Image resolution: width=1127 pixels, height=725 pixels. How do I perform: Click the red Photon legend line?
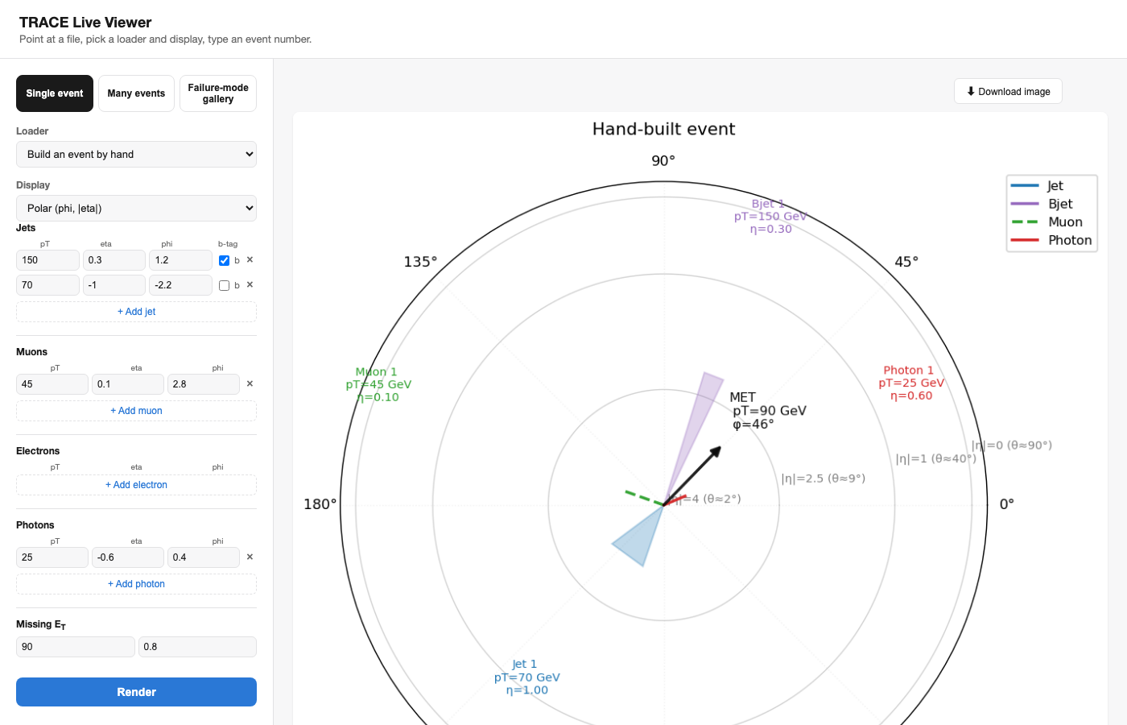point(1025,240)
